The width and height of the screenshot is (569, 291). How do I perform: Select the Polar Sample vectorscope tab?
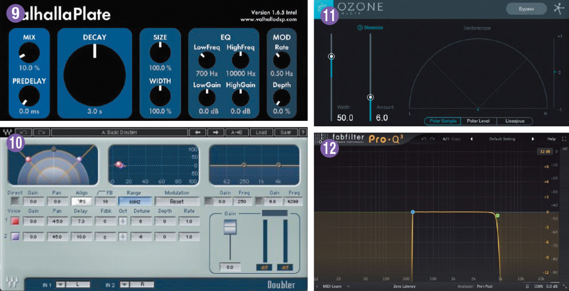442,121
